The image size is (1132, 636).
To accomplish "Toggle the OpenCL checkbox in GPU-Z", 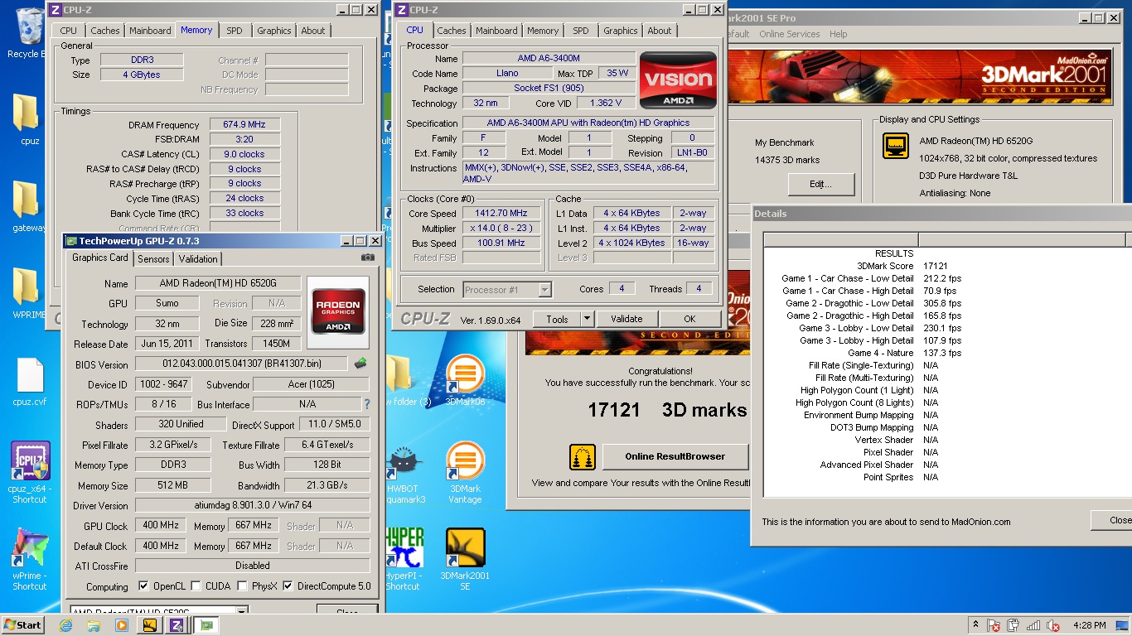I will click(143, 586).
